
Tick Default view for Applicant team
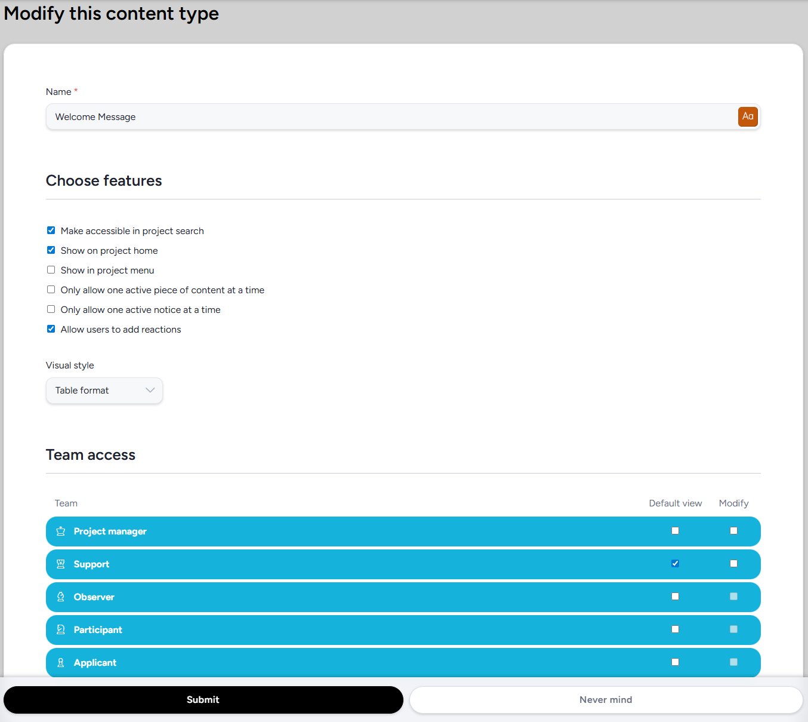675,662
